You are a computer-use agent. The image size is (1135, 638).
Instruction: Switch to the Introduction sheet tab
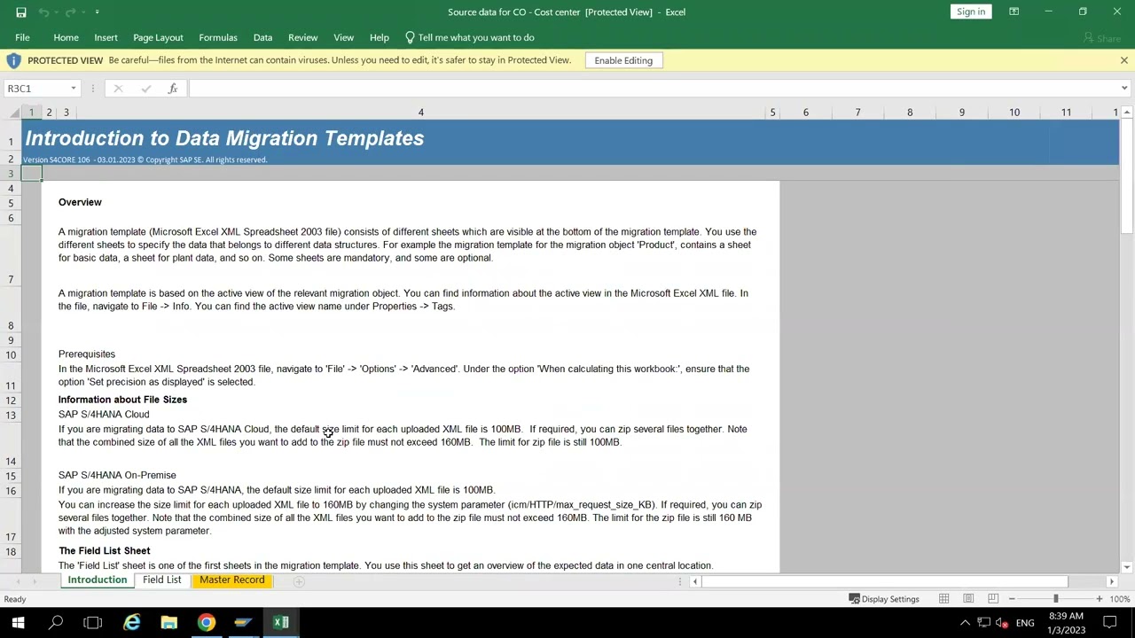pyautogui.click(x=98, y=580)
